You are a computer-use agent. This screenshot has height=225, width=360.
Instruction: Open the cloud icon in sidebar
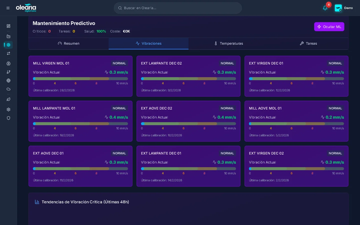coord(8,89)
